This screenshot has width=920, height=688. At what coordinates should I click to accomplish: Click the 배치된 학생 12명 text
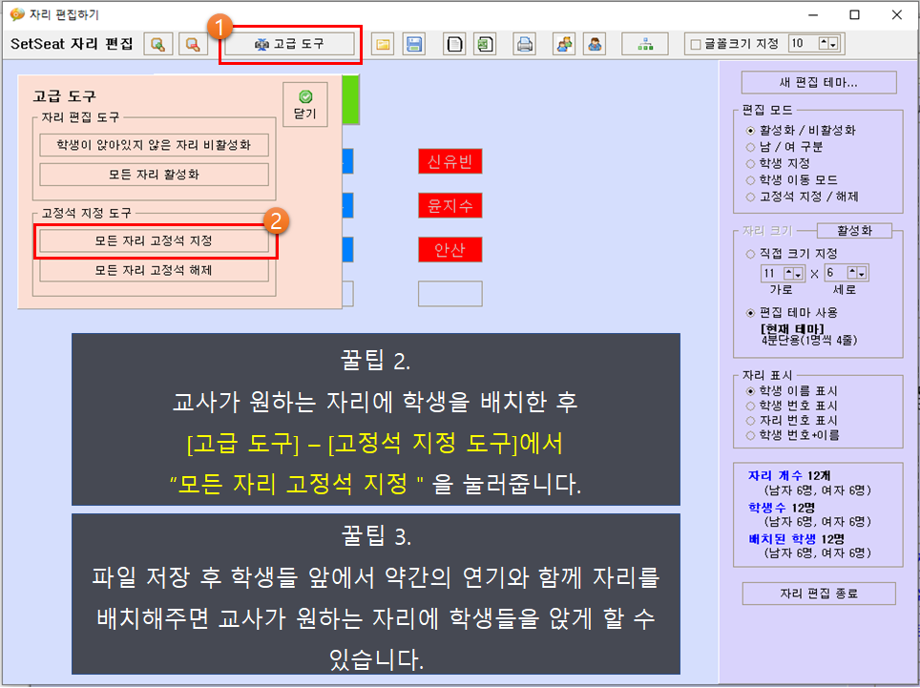(x=796, y=539)
